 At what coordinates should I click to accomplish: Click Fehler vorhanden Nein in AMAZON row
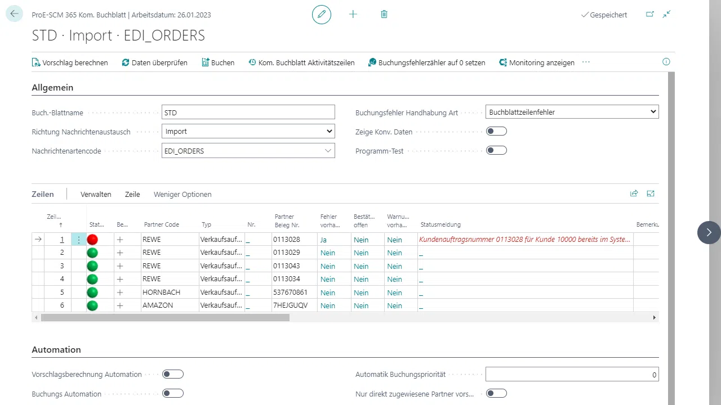pyautogui.click(x=328, y=305)
